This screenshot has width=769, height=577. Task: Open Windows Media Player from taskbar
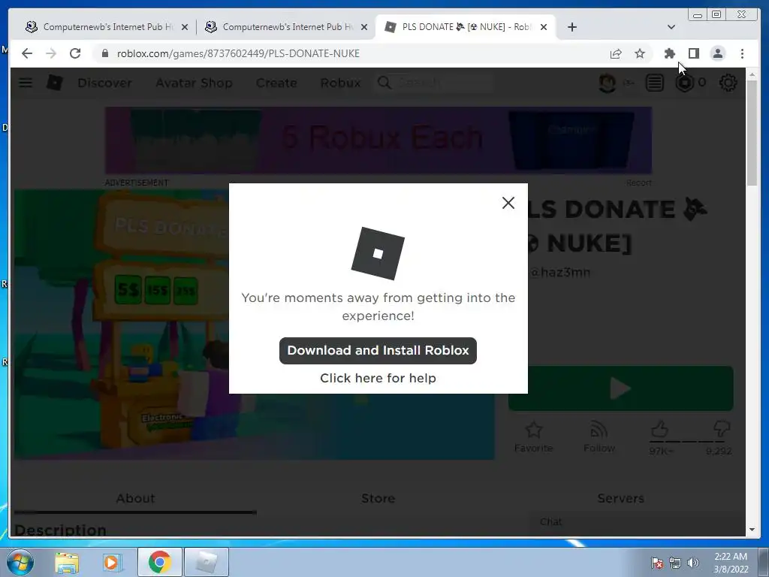pyautogui.click(x=113, y=563)
